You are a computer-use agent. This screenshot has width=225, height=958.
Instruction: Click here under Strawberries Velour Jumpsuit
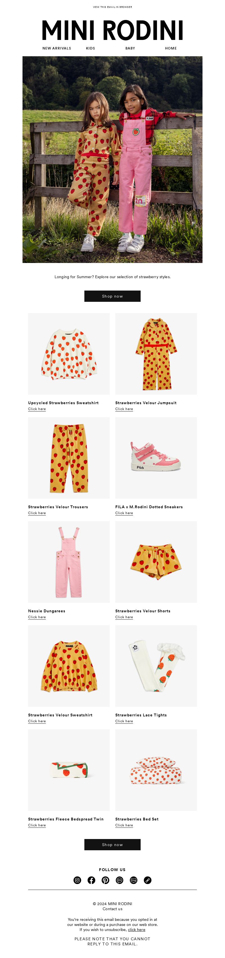tap(124, 409)
